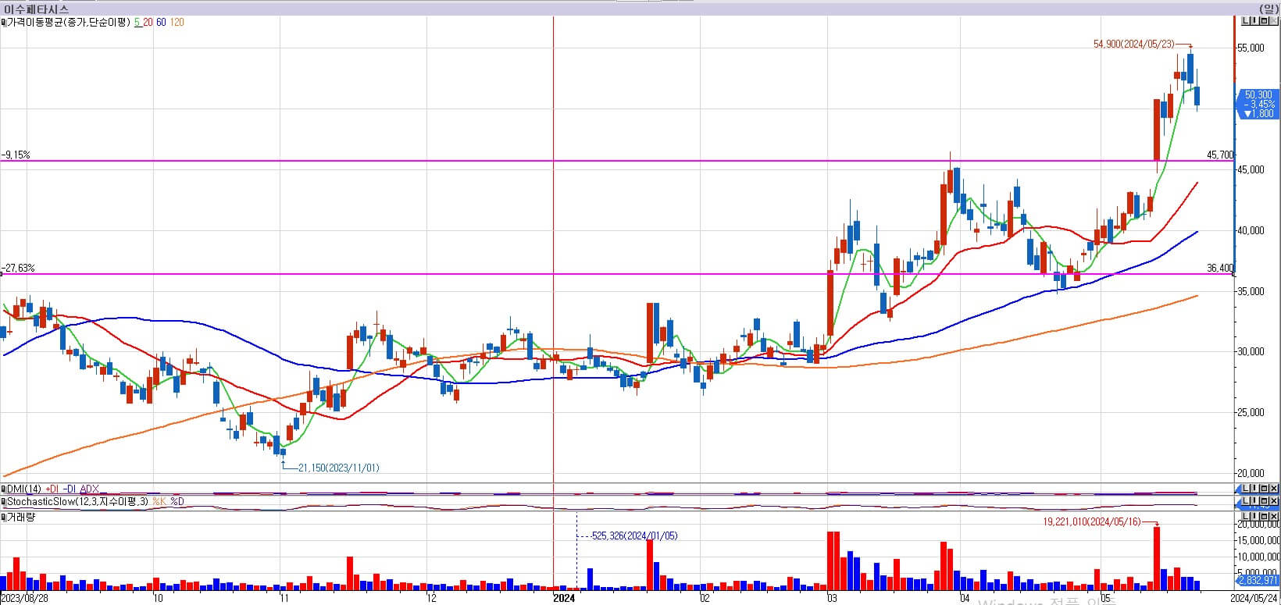Click the L icon of the StochasticSlow panel

[x=1245, y=500]
